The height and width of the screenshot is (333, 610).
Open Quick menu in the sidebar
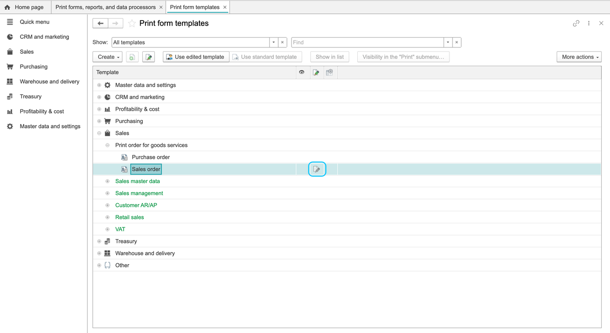34,22
